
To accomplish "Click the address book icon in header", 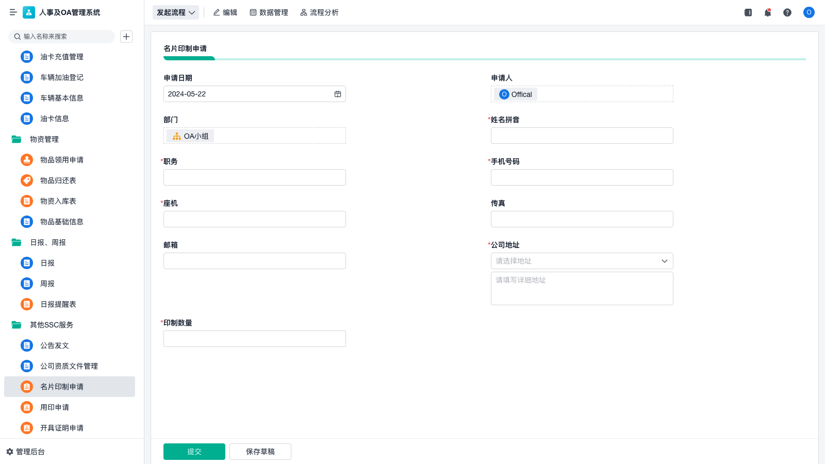I will click(x=748, y=12).
